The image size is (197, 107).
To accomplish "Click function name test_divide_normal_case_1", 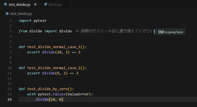I will (54, 47).
